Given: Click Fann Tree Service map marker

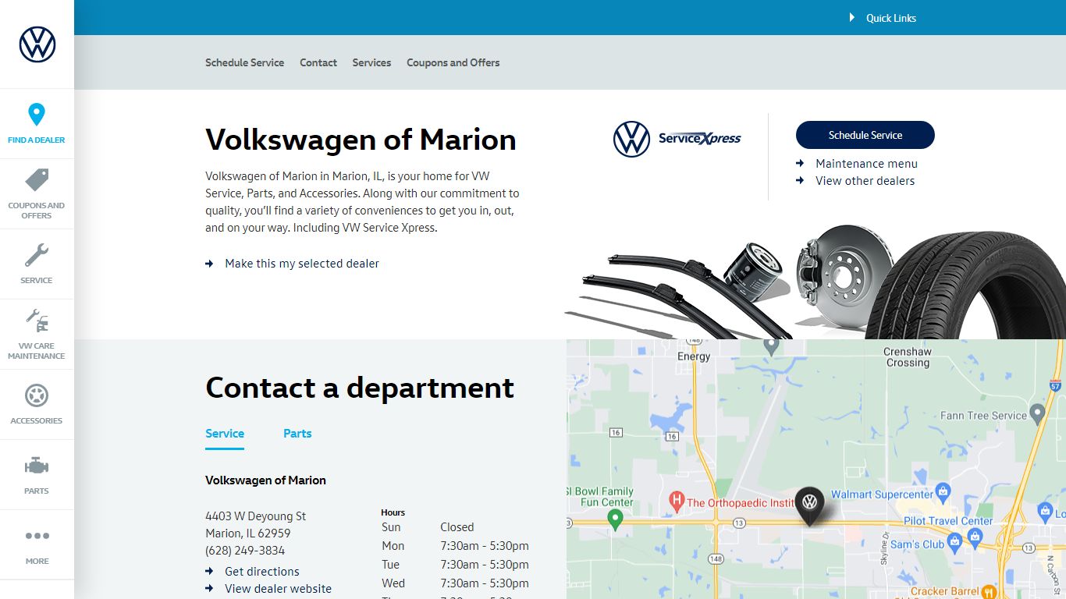Looking at the screenshot, I should tap(1037, 413).
